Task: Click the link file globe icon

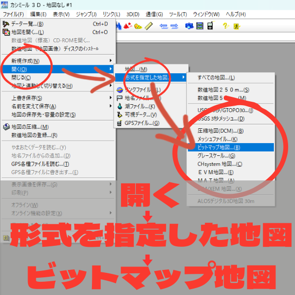Action: coord(120,90)
